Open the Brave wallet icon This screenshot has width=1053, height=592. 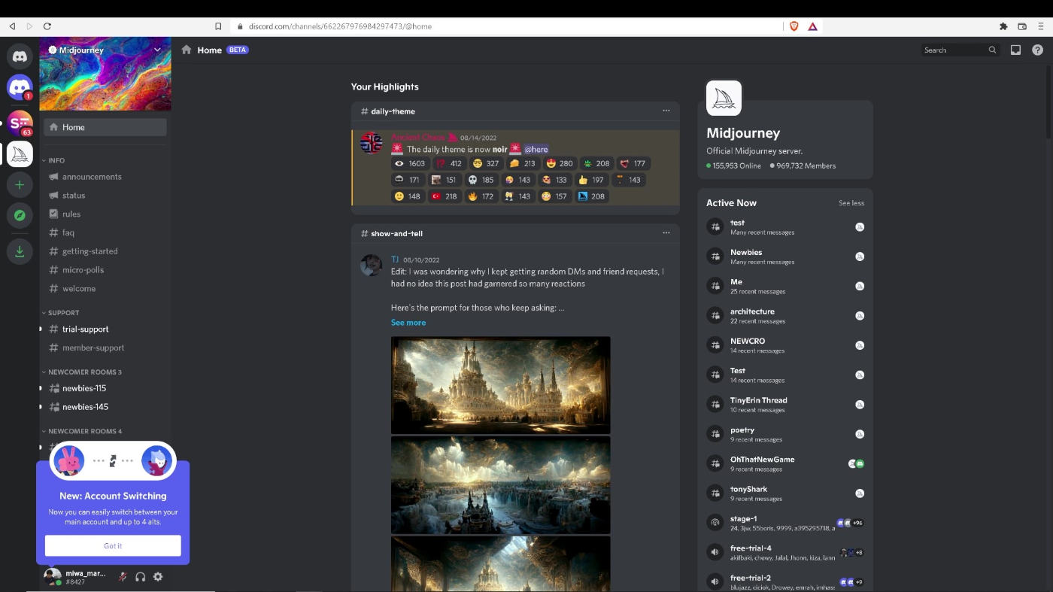[1022, 26]
